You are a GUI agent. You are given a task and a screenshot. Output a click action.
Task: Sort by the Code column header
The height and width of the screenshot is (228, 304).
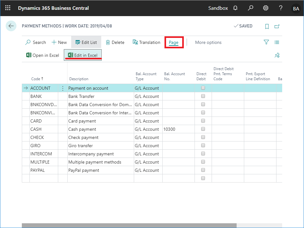coord(37,79)
